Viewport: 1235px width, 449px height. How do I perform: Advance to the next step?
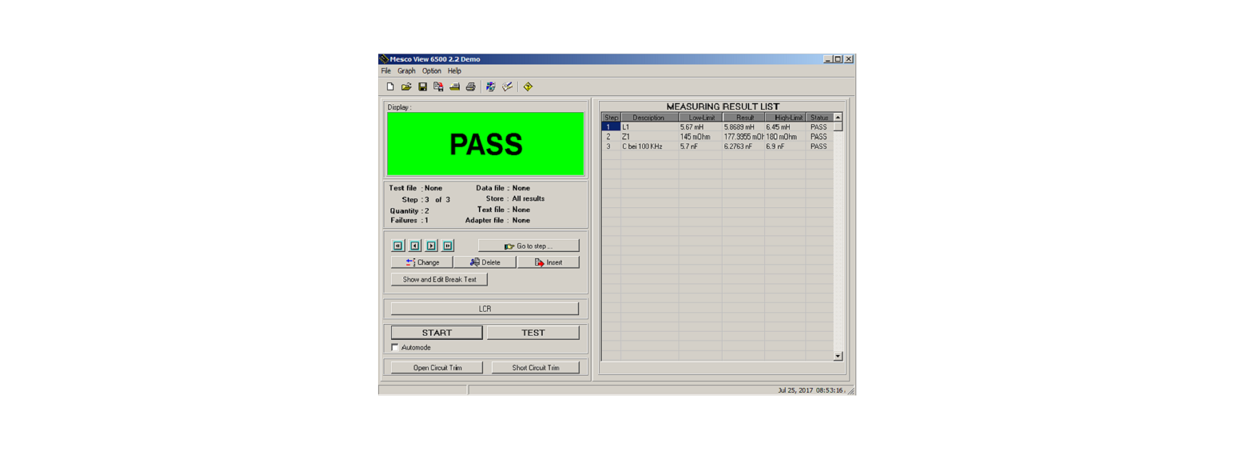click(x=431, y=246)
